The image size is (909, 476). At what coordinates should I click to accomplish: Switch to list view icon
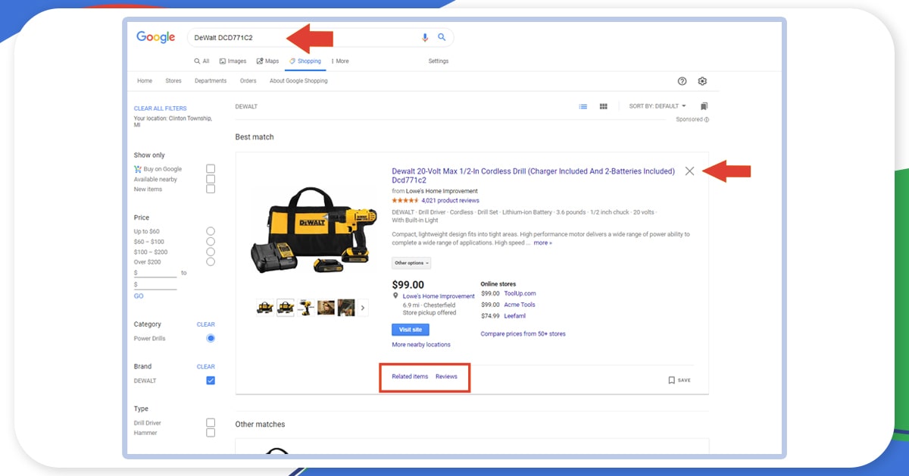coord(583,107)
